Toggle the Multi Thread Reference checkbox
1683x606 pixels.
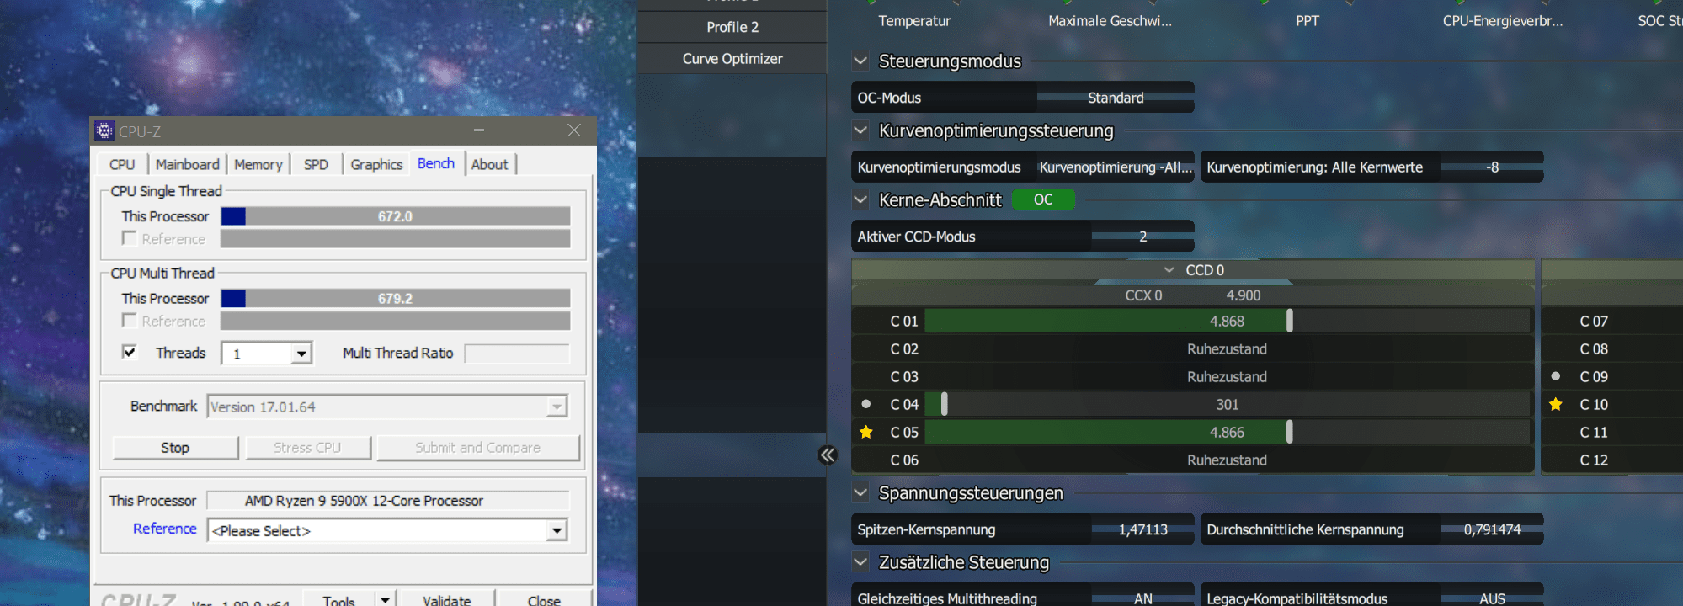point(129,320)
